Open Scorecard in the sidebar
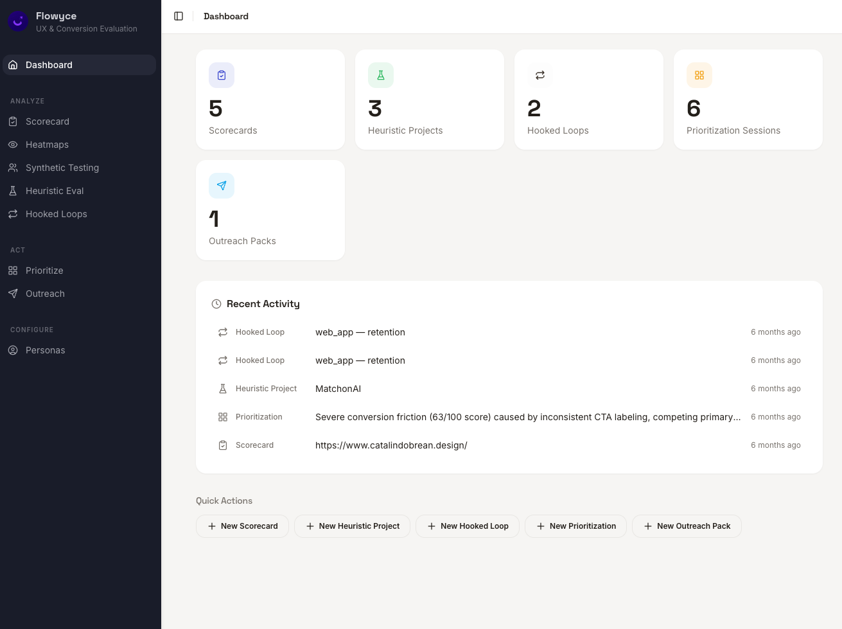The height and width of the screenshot is (629, 842). [x=80, y=121]
